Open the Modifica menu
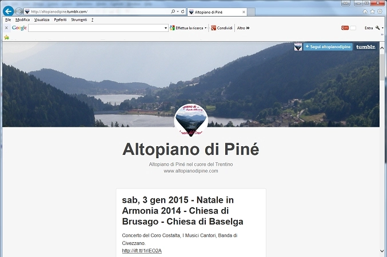The image size is (387, 257). (x=22, y=19)
